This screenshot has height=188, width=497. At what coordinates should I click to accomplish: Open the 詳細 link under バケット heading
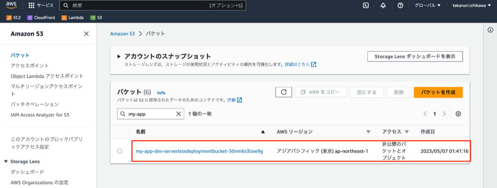[x=231, y=100]
